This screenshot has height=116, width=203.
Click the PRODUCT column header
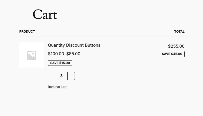pyautogui.click(x=27, y=32)
